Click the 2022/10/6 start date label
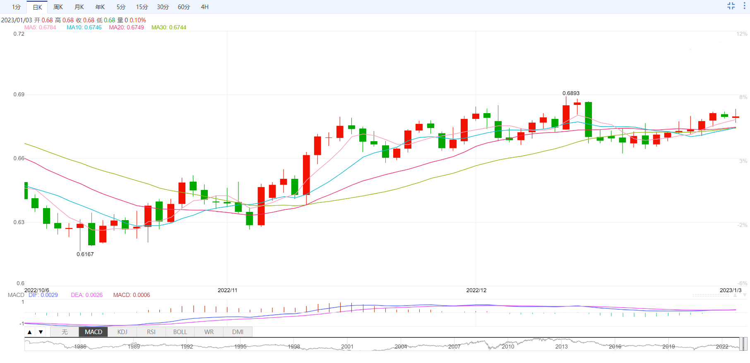The width and height of the screenshot is (750, 363). point(37,290)
